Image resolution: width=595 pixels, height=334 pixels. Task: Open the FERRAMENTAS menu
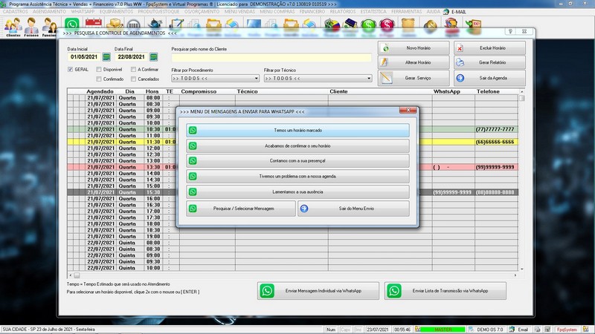point(406,12)
